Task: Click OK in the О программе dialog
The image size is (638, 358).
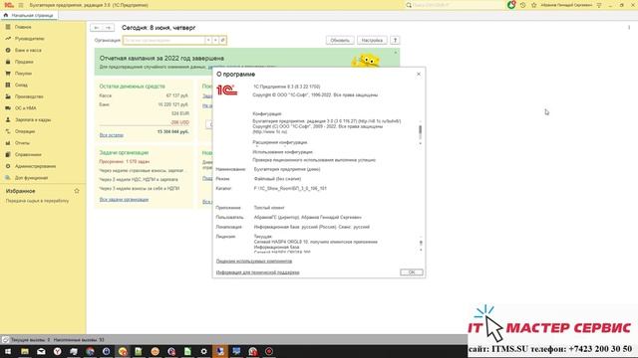Action: tap(412, 272)
